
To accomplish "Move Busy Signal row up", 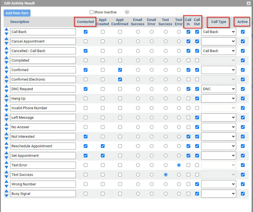I will pos(6,191).
